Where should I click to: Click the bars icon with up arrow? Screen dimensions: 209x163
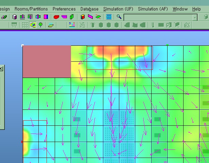tap(30, 17)
